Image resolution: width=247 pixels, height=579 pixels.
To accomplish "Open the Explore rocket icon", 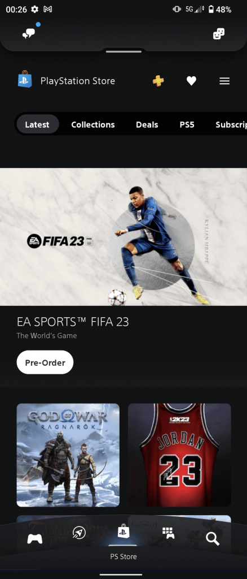I will (x=79, y=532).
